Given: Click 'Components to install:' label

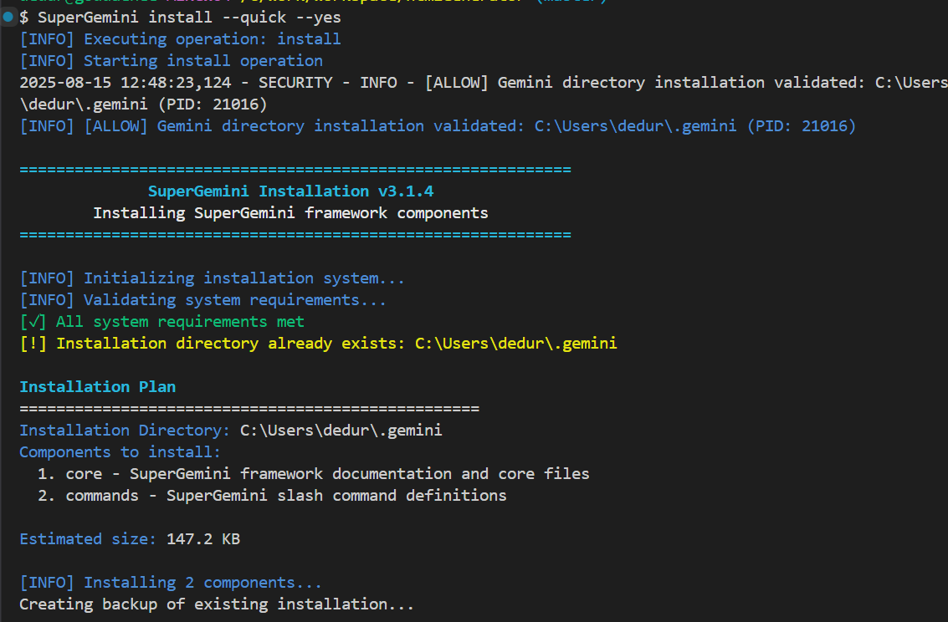Looking at the screenshot, I should point(120,452).
